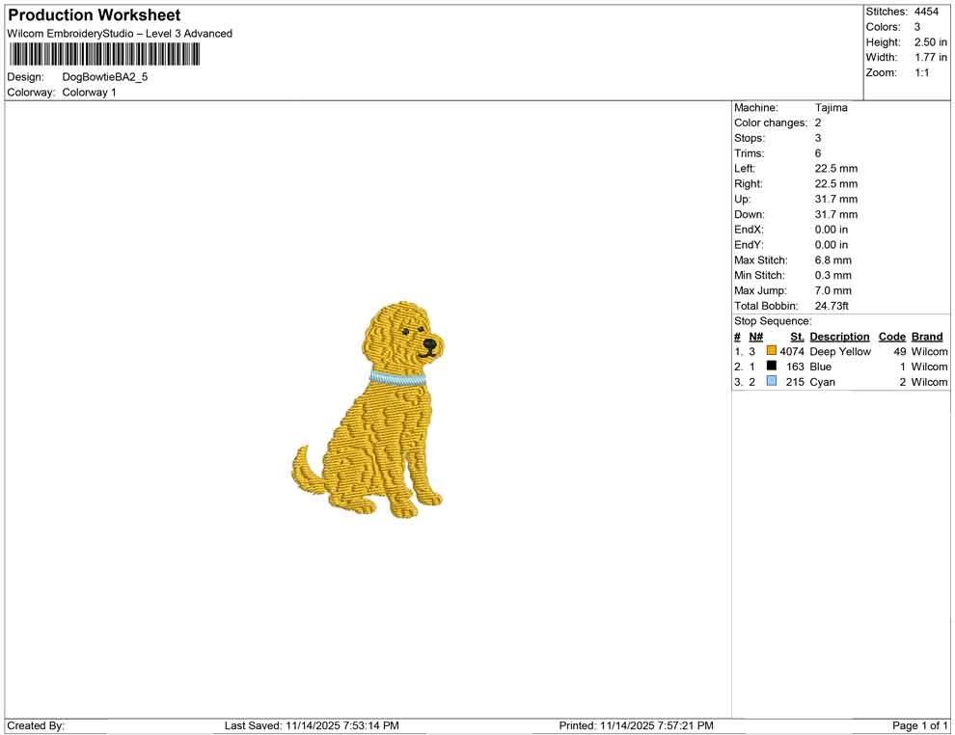Click the Machine value 'Tajima'

tap(832, 107)
